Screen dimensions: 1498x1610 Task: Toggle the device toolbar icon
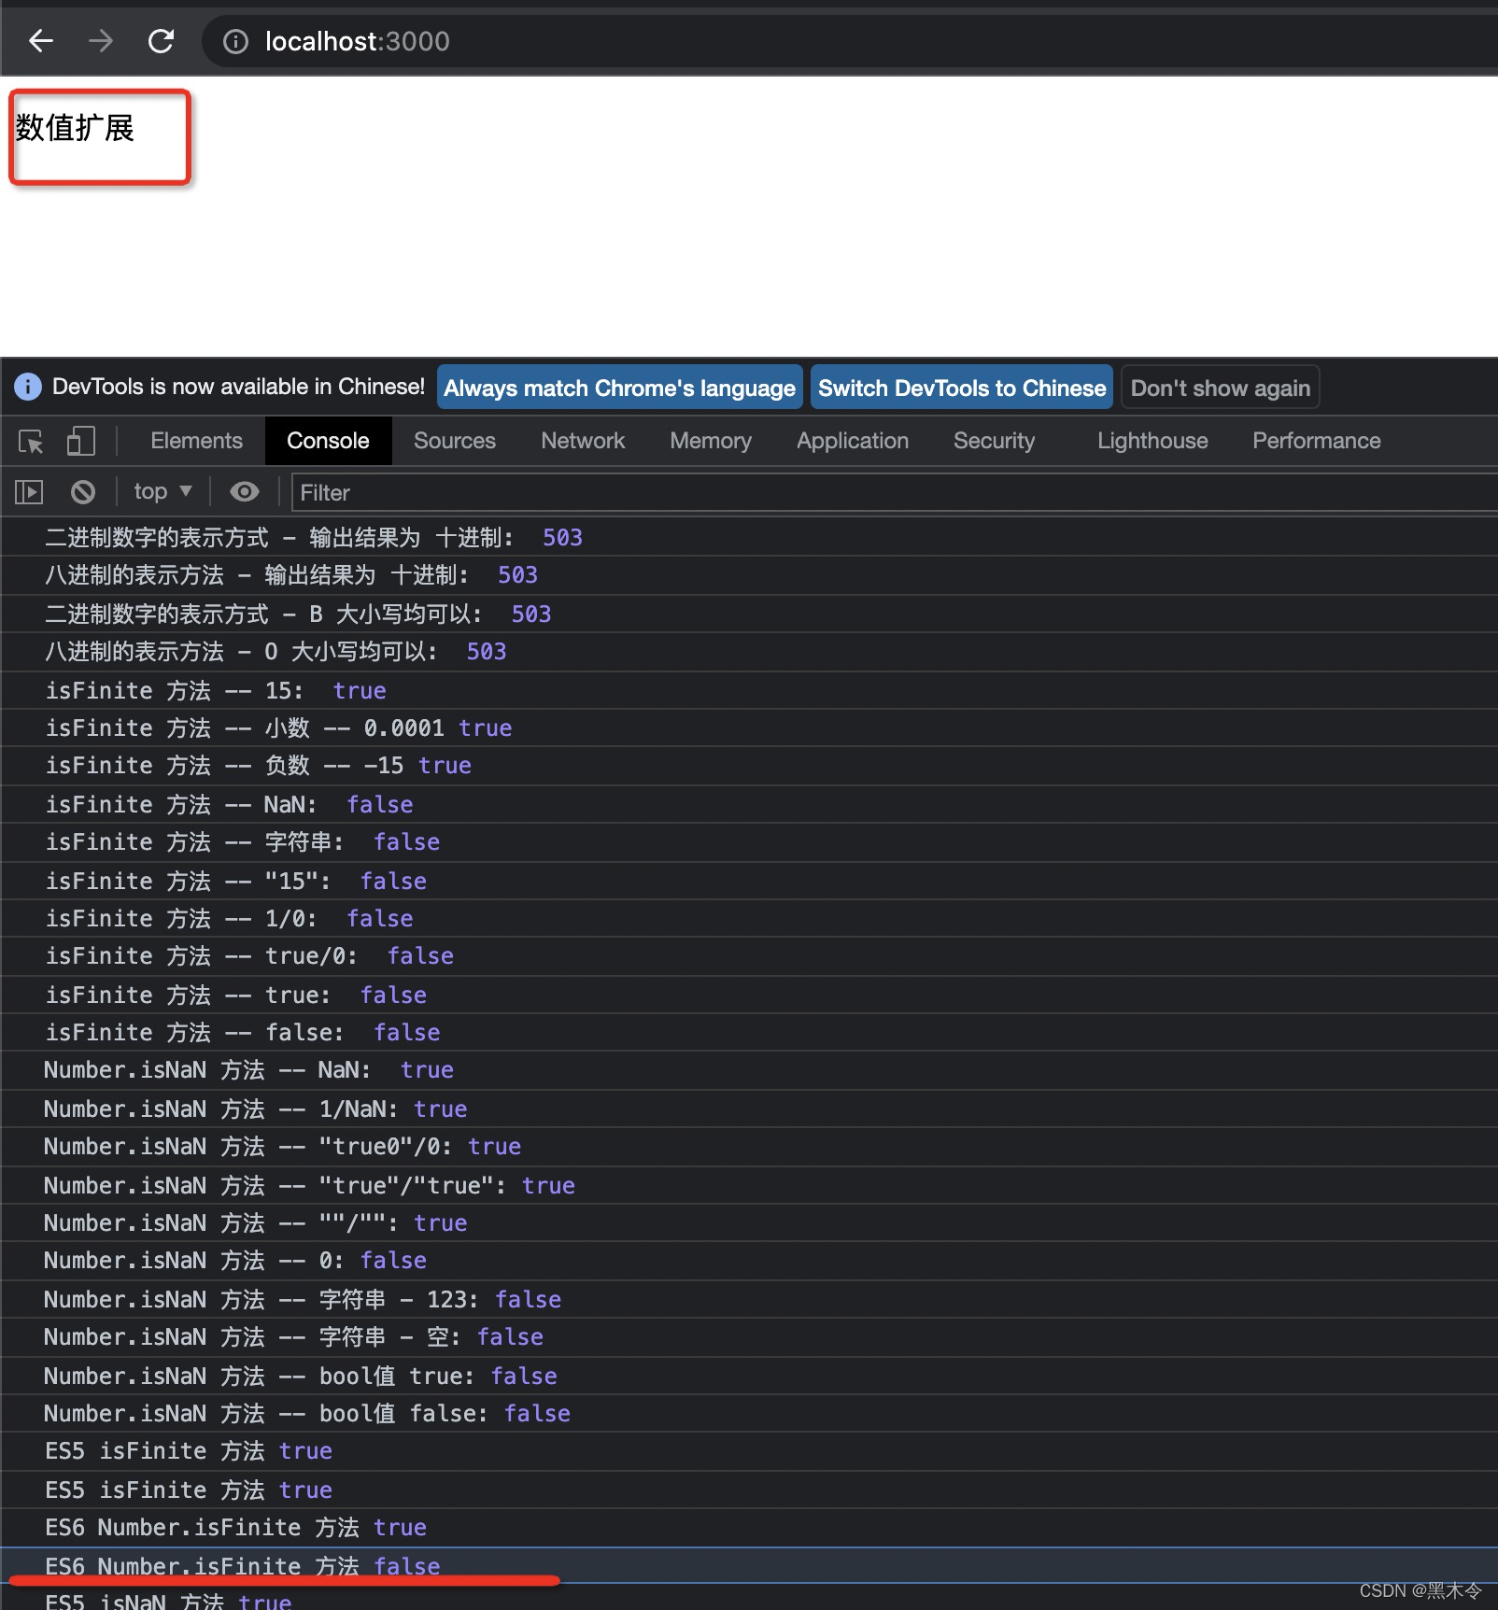tap(81, 441)
